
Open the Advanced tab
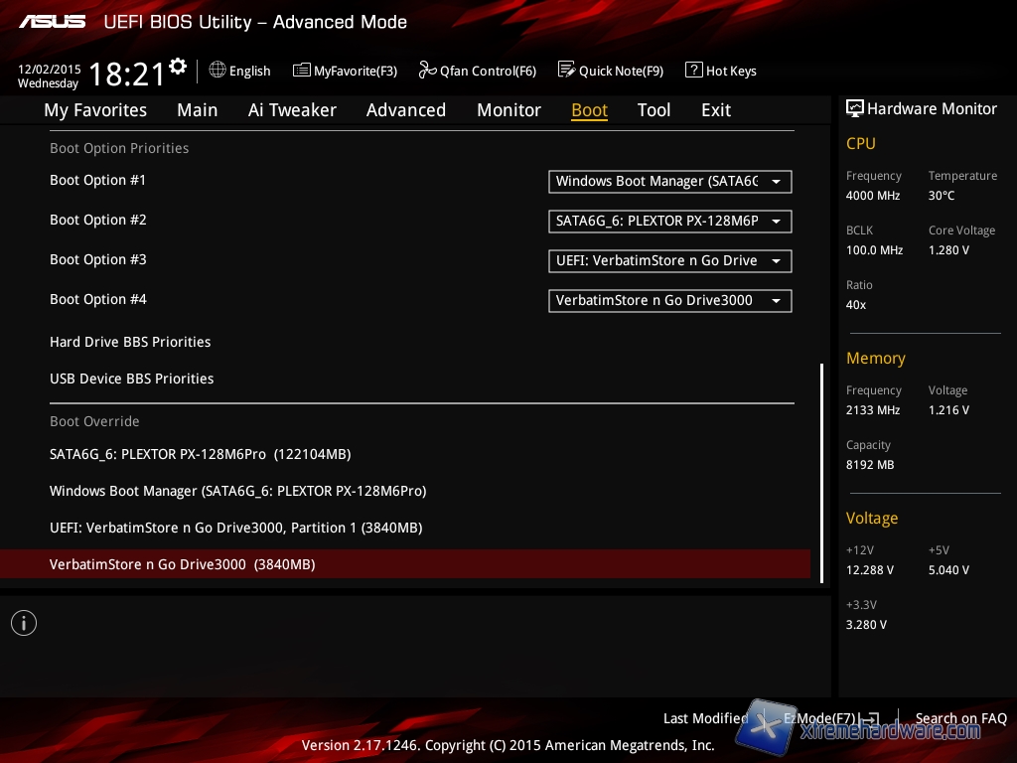[405, 110]
